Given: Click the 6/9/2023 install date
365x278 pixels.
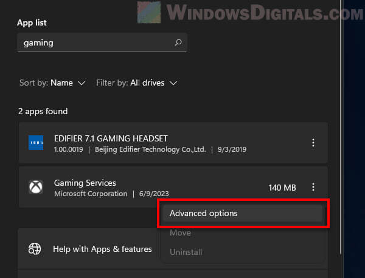Looking at the screenshot, I should coord(154,194).
